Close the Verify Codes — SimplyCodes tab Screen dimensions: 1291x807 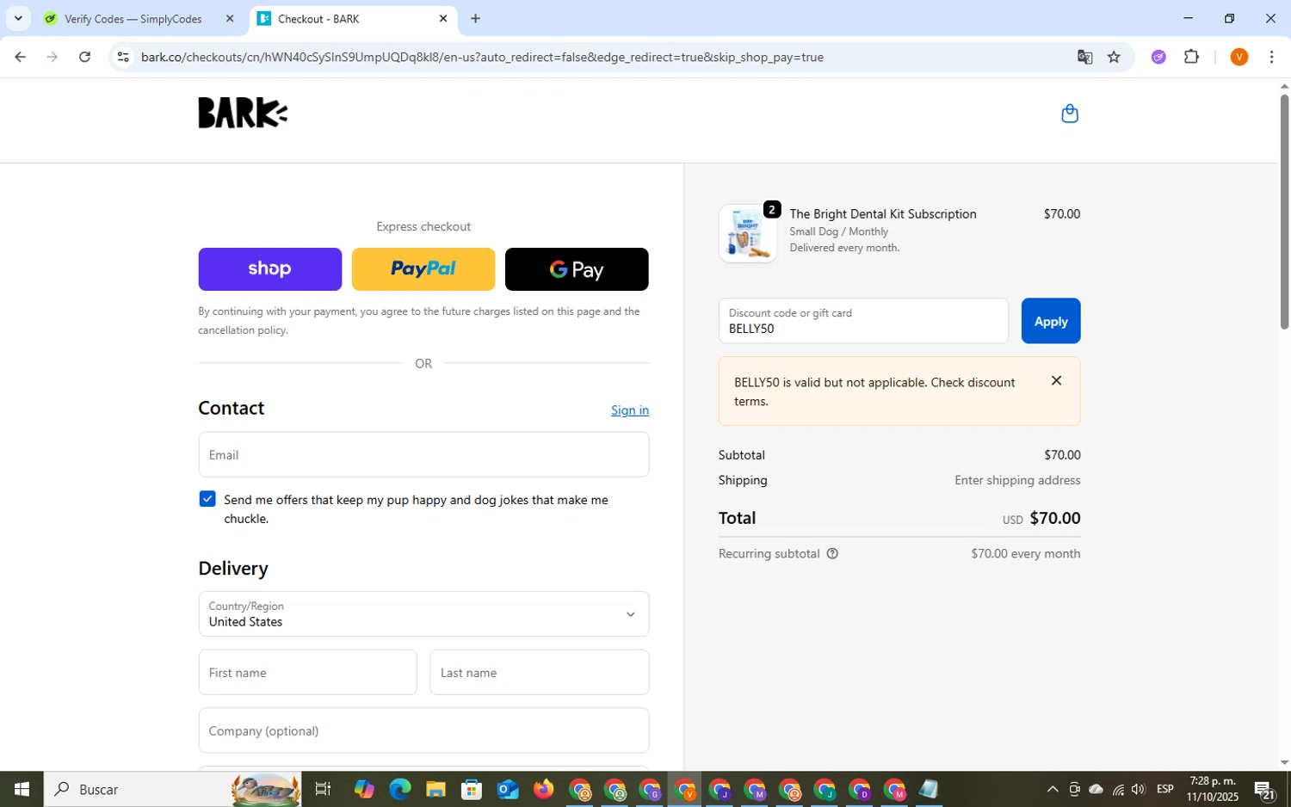[x=229, y=18]
